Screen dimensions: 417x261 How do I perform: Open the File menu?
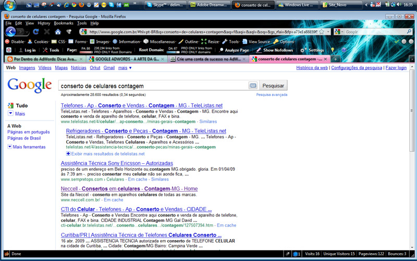pos(8,23)
